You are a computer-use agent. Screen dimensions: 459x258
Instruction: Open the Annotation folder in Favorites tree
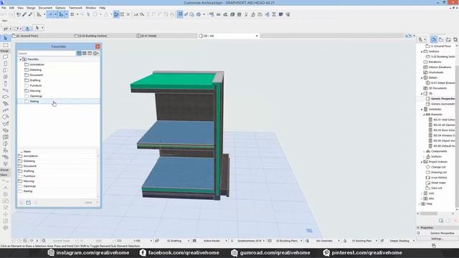[37, 64]
